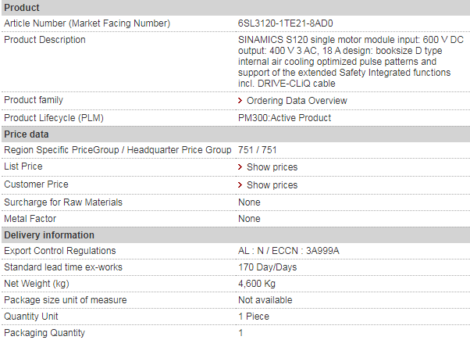This screenshot has height=340, width=470.
Task: Click the Product section header
Action: pyautogui.click(x=236, y=8)
